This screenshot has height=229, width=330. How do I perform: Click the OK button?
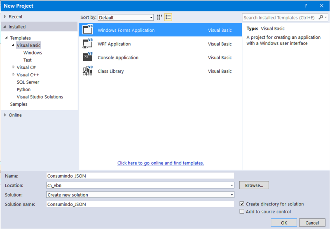(x=284, y=223)
